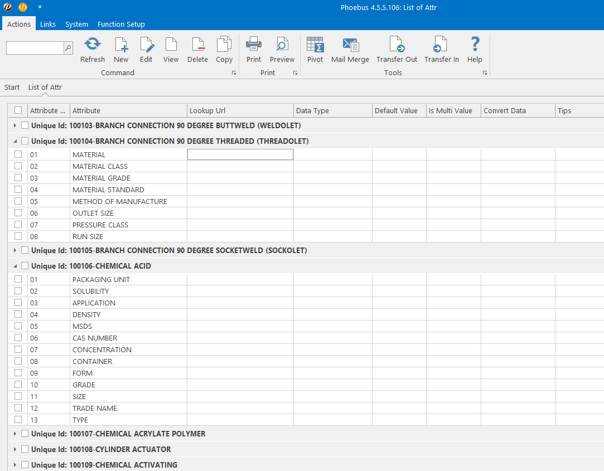604x471 pixels.
Task: Tick the OUTLET SIZE row checkbox
Action: click(18, 212)
